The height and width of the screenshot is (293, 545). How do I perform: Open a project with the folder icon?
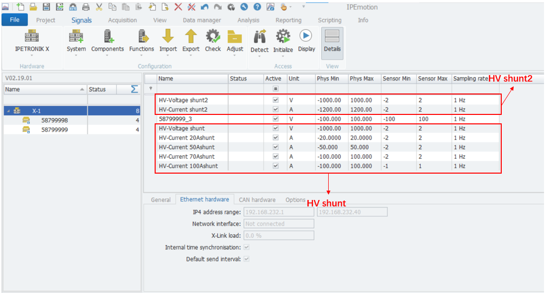[x=33, y=6]
